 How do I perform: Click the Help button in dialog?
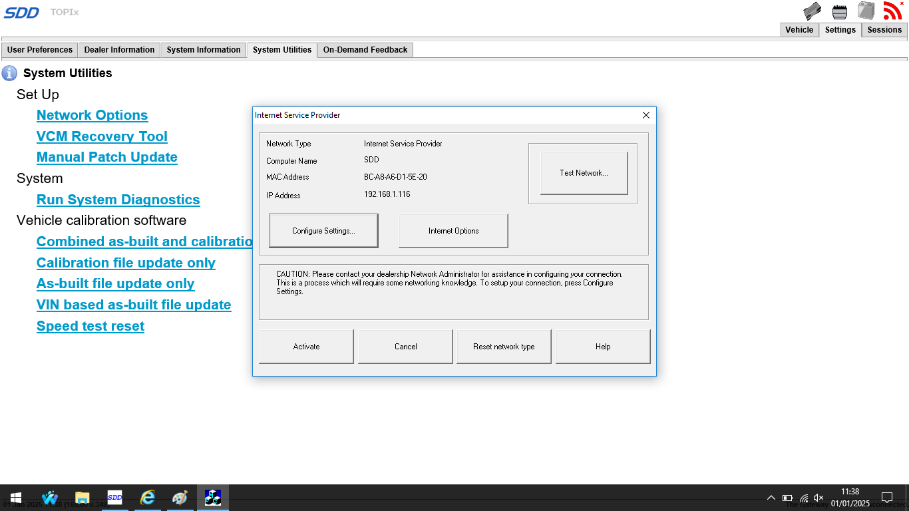point(603,347)
